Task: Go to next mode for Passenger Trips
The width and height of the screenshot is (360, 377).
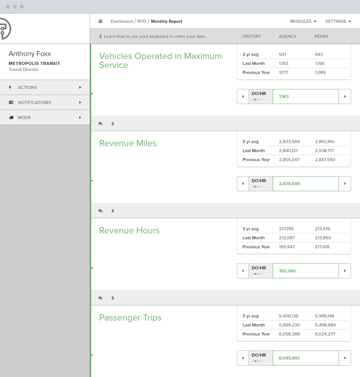Action: [345, 358]
